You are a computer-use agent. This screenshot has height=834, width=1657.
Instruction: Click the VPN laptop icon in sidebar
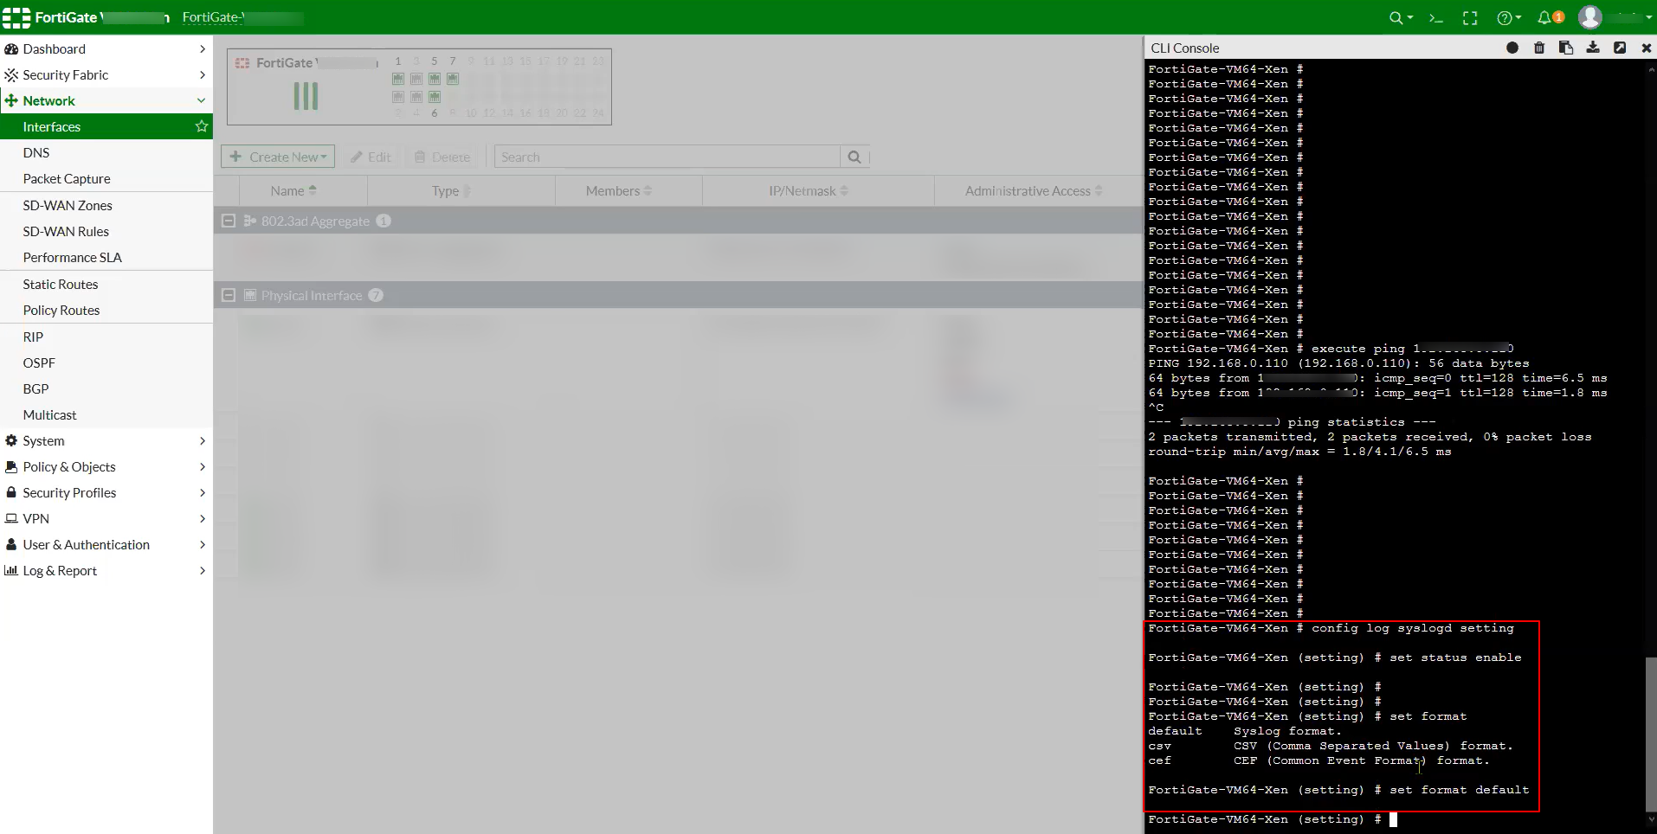click(x=11, y=518)
